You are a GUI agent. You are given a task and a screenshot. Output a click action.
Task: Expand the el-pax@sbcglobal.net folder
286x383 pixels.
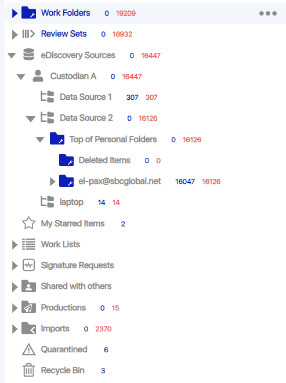click(x=52, y=182)
